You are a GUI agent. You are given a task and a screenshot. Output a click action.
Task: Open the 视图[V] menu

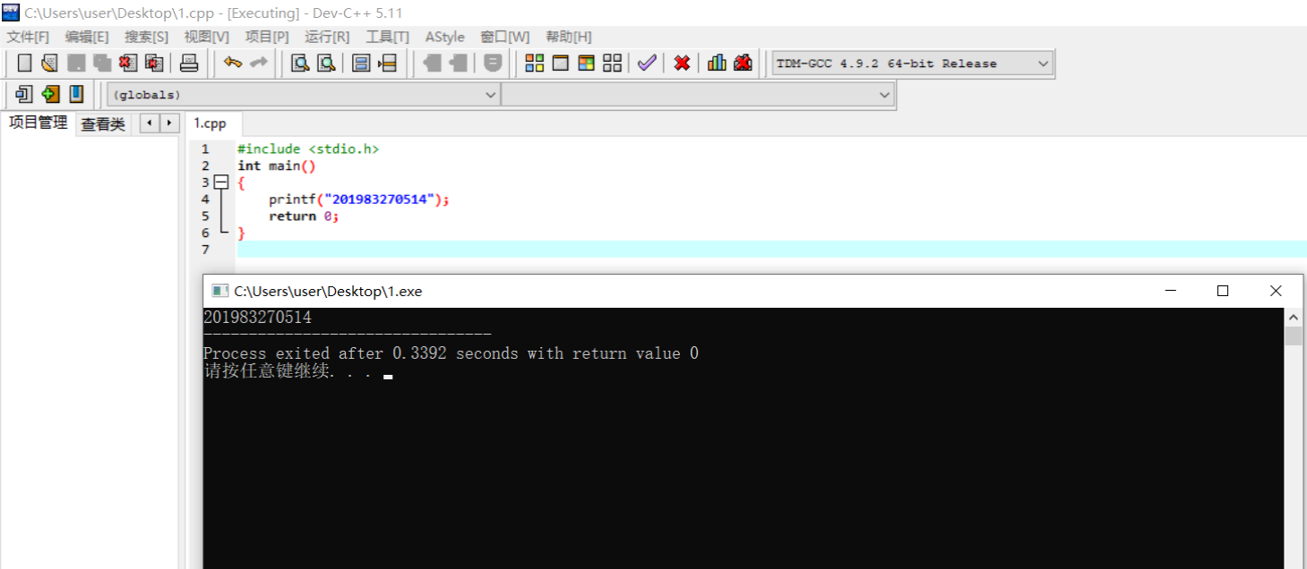[x=206, y=37]
